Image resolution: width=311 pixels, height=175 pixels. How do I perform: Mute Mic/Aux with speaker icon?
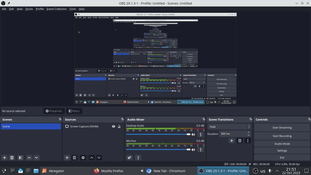click(x=193, y=150)
